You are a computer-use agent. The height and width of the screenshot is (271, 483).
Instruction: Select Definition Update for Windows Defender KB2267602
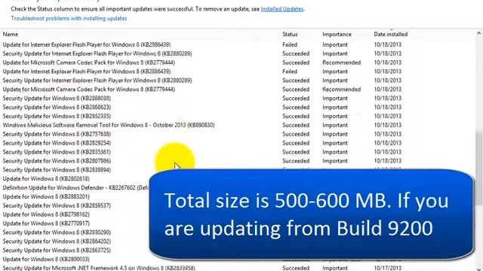tap(75, 187)
